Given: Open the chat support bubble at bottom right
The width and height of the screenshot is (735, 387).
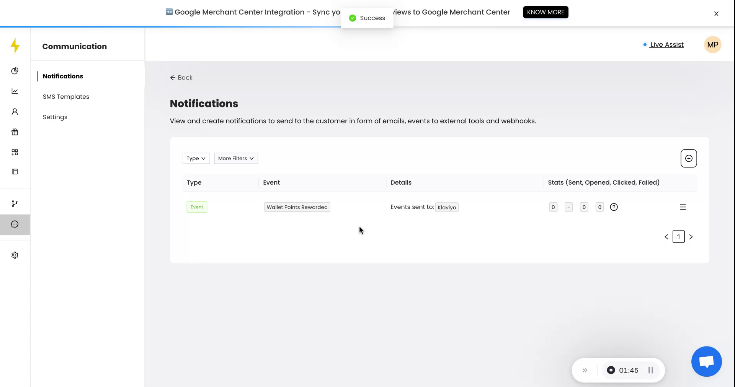Looking at the screenshot, I should click(706, 361).
